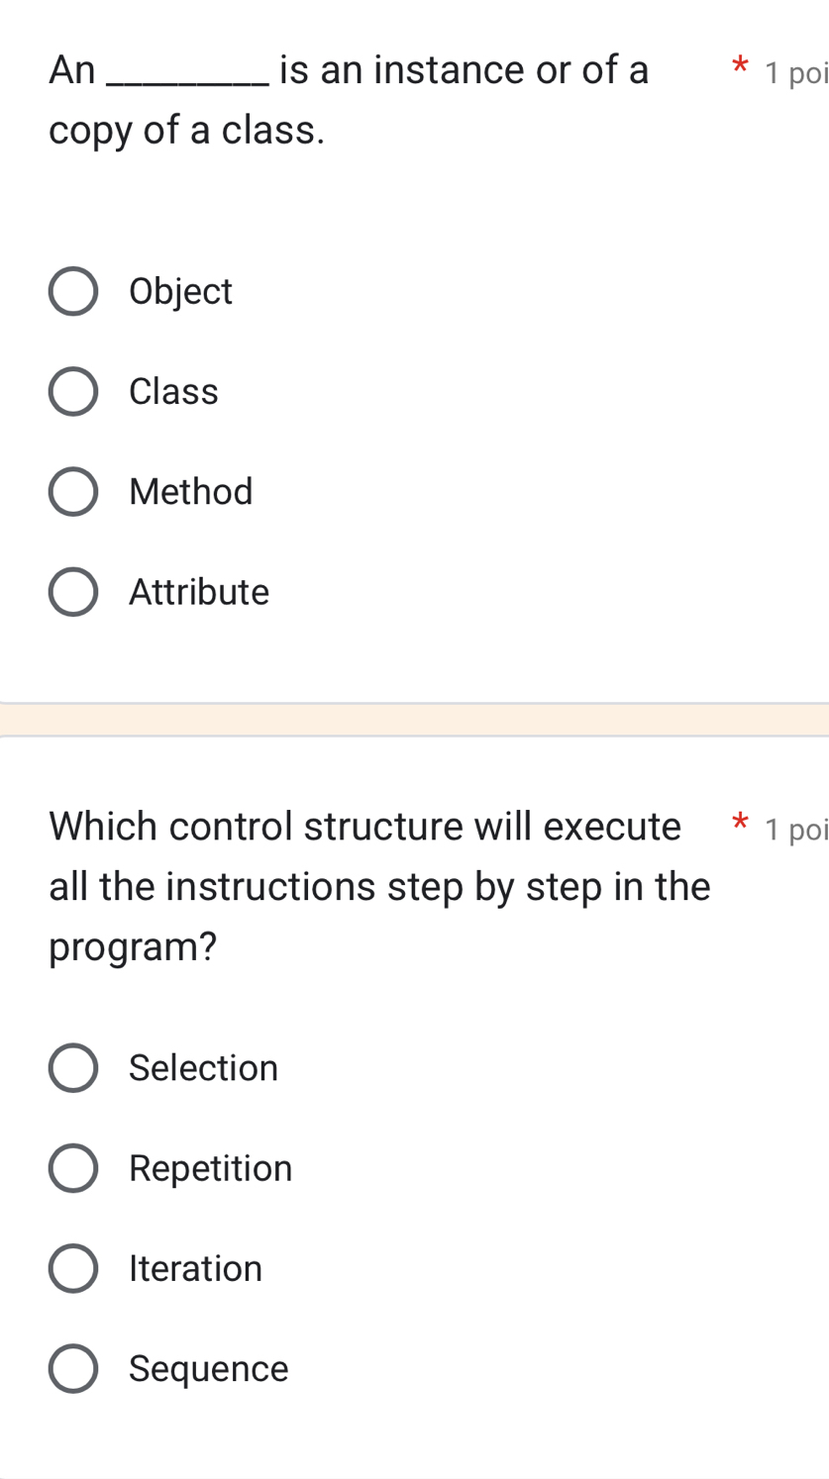Select the Object radio button
The image size is (829, 1479).
click(x=73, y=291)
